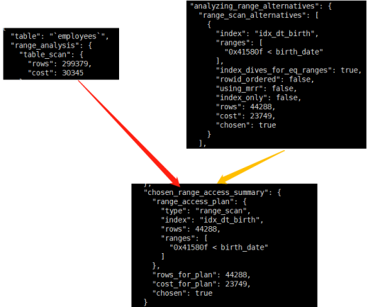Viewport: 368px width, 307px height.
Task: Click the "rows_for_plan": 44288 line
Action: click(201, 275)
